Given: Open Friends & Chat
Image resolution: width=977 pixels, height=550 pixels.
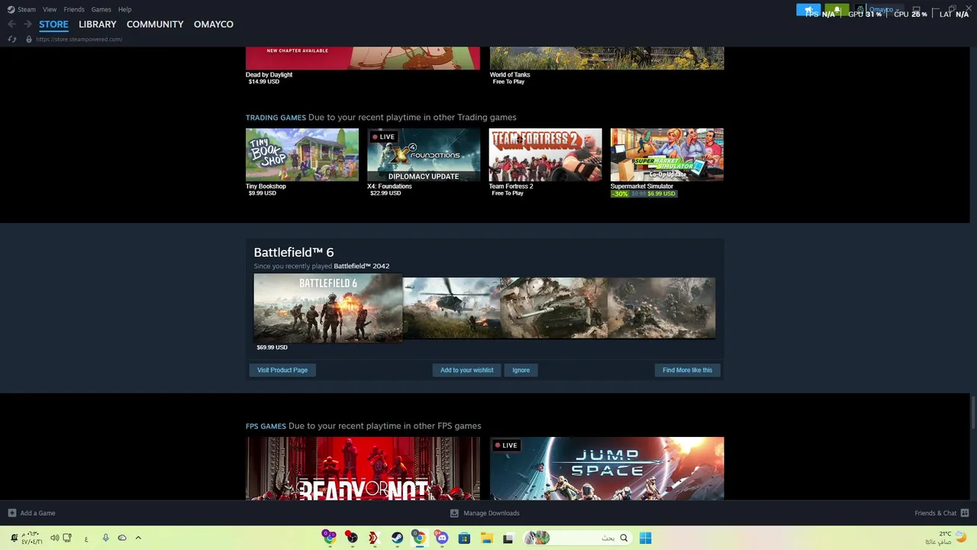Looking at the screenshot, I should tap(942, 513).
